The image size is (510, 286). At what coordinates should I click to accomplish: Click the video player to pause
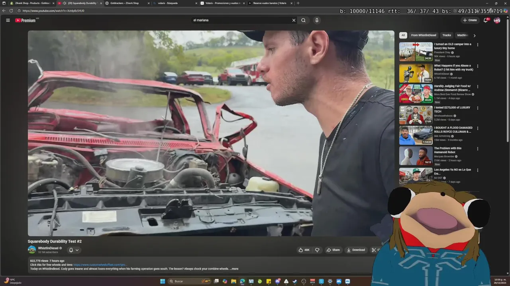click(x=211, y=133)
